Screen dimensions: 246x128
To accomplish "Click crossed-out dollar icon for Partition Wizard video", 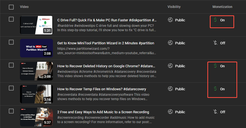I will tap(215, 43).
